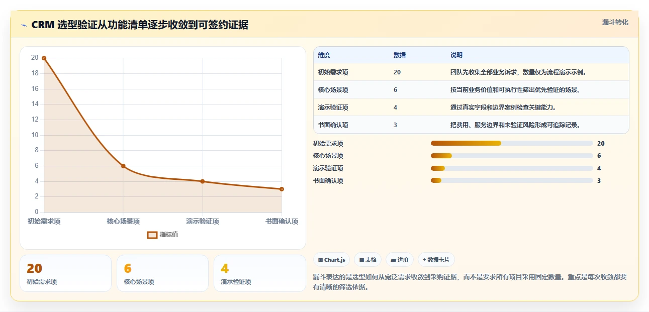The height and width of the screenshot is (312, 649).
Task: Click the 书面确认项 label on the chart x-axis
Action: tap(282, 221)
